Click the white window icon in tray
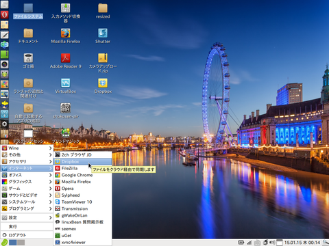Viewport: 329px width, 246px height. [x=280, y=243]
